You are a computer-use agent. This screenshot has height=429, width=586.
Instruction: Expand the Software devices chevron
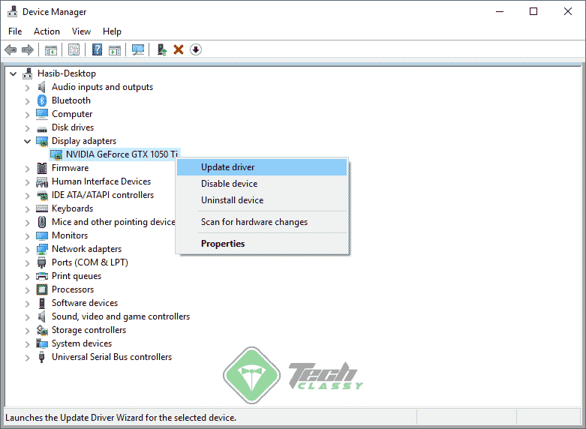(27, 304)
